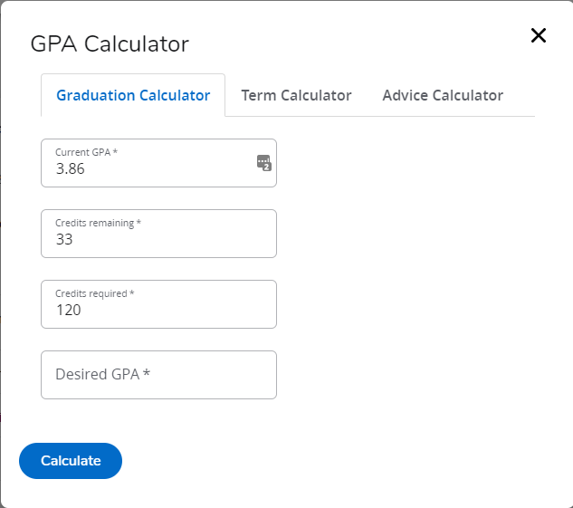Image resolution: width=573 pixels, height=508 pixels.
Task: Click the "Current GPA *" field label
Action: pyautogui.click(x=86, y=152)
